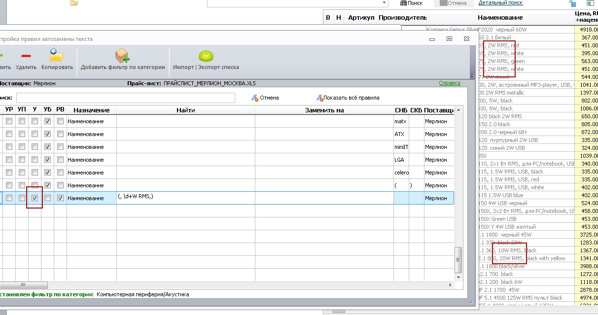Click the blue people icon at top right
598x315 pixels.
coord(572,3)
